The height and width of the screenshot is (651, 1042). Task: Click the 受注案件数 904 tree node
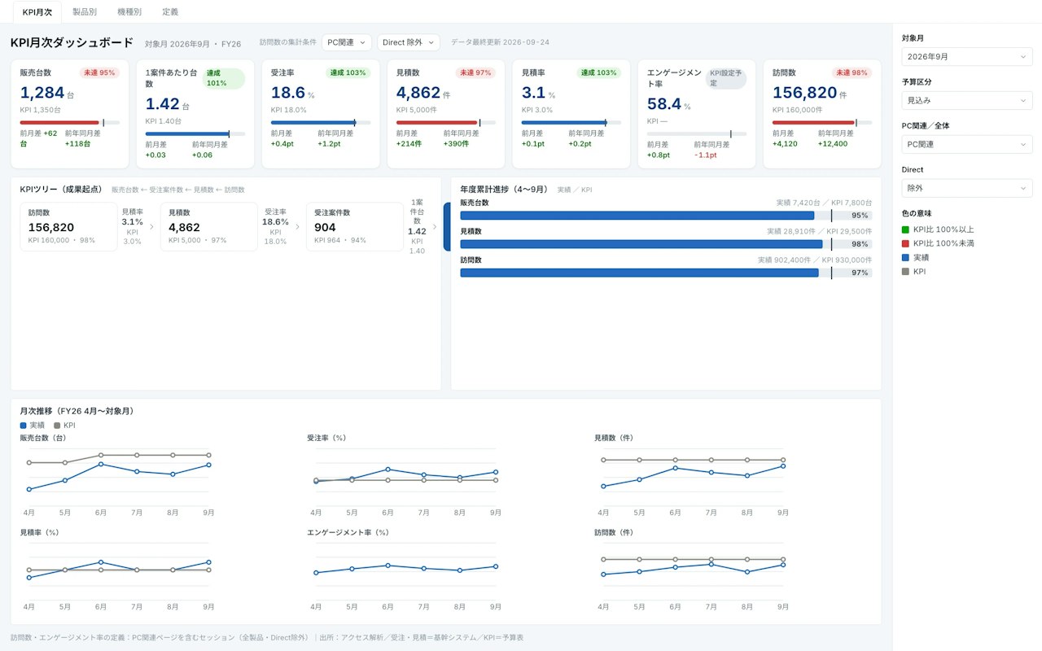[x=355, y=226]
